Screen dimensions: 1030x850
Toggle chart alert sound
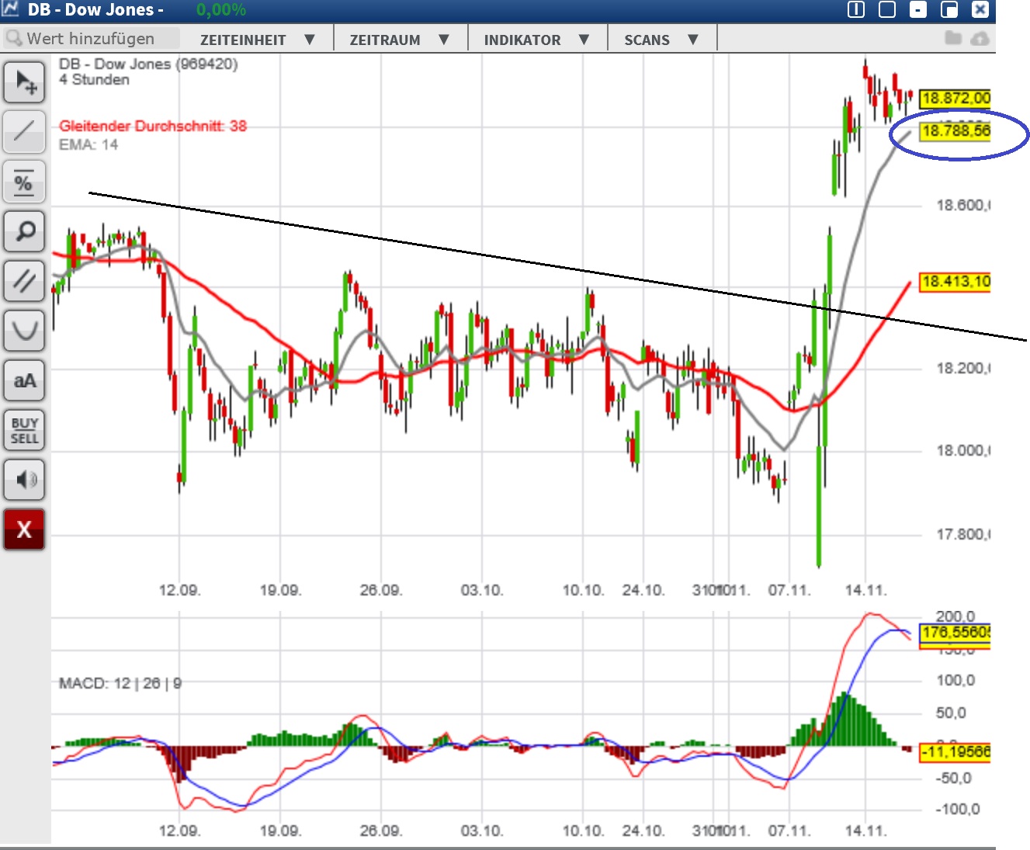coord(23,480)
